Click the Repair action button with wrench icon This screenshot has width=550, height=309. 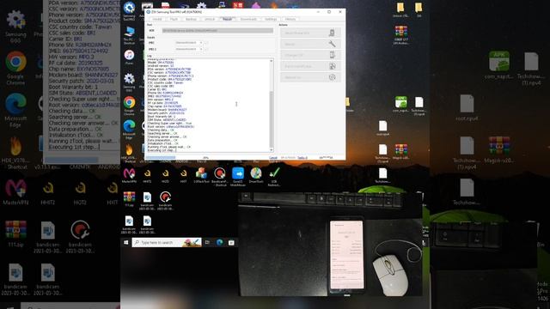point(310,44)
